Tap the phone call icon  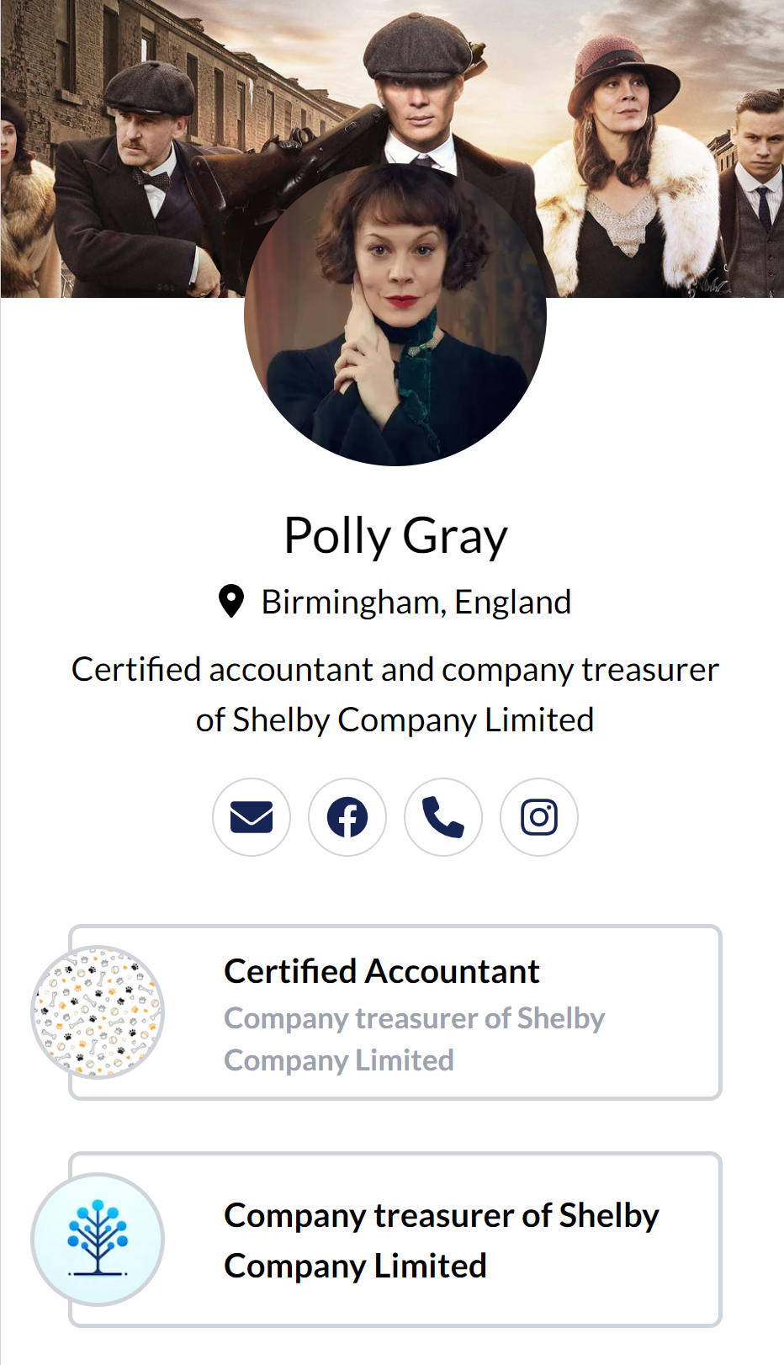pos(443,817)
